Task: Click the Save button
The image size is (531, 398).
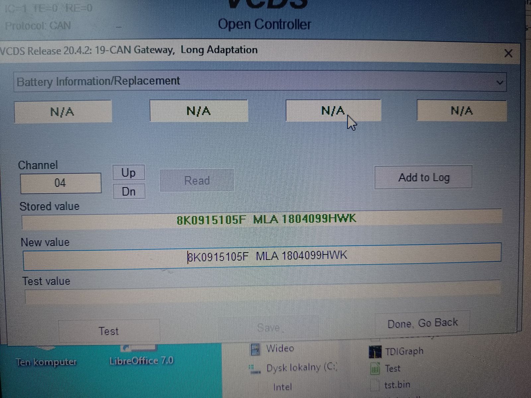Action: point(268,328)
